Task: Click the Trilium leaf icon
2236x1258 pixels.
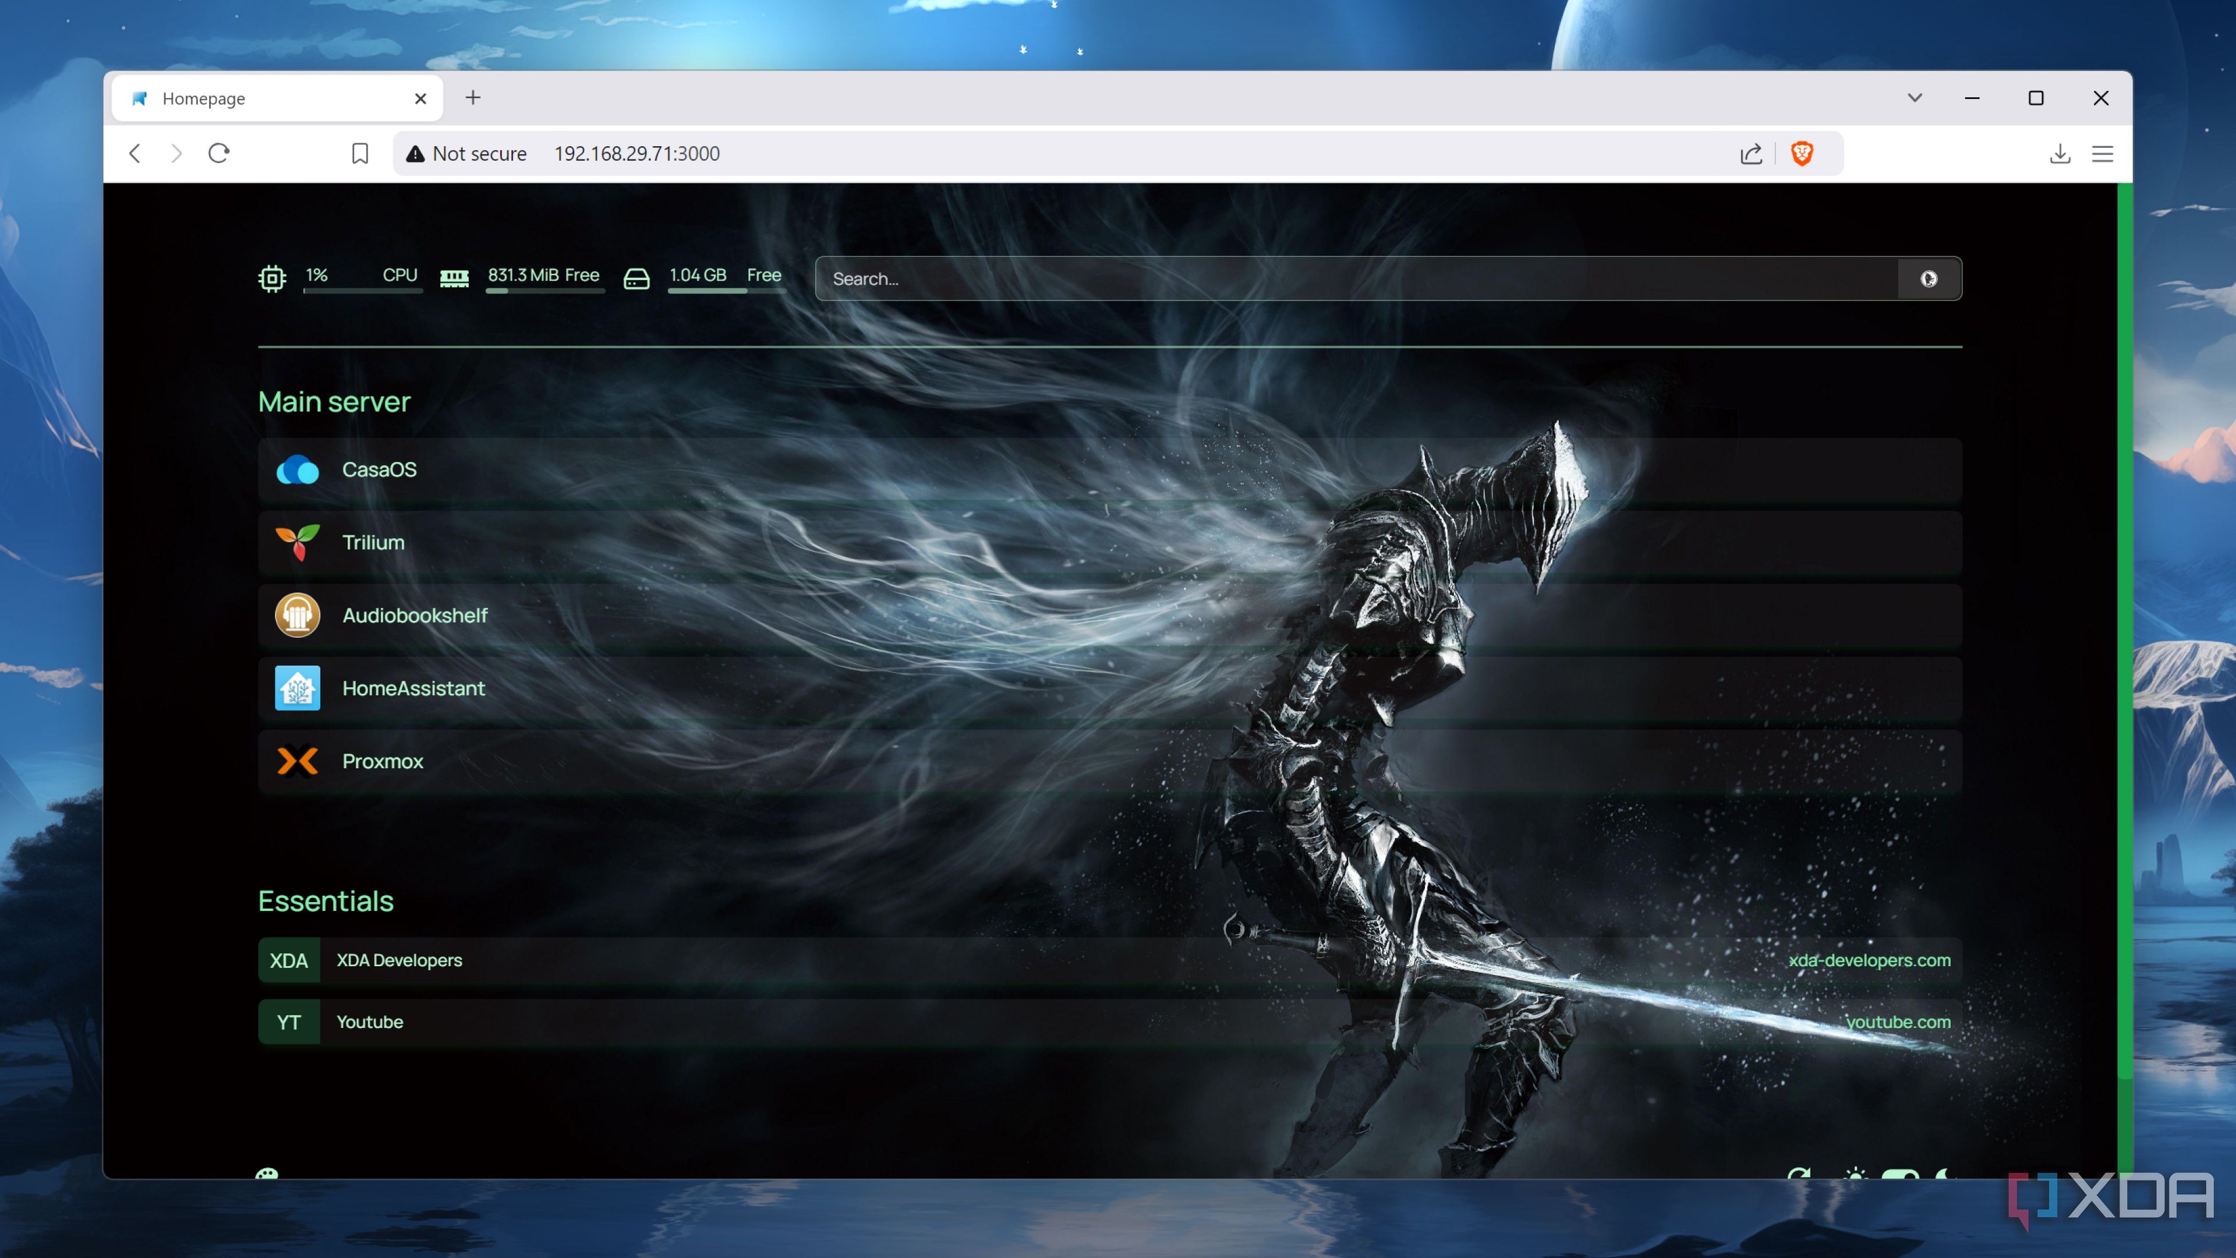Action: point(297,543)
